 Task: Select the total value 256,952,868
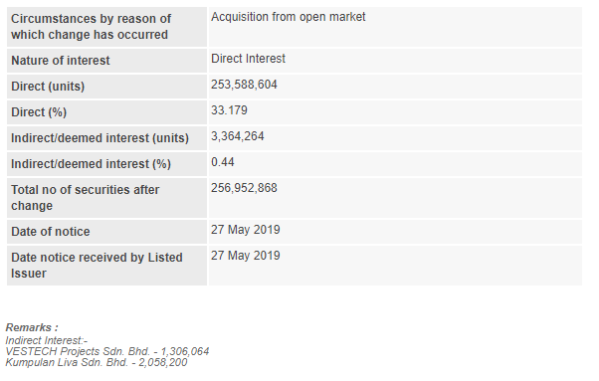pos(244,188)
